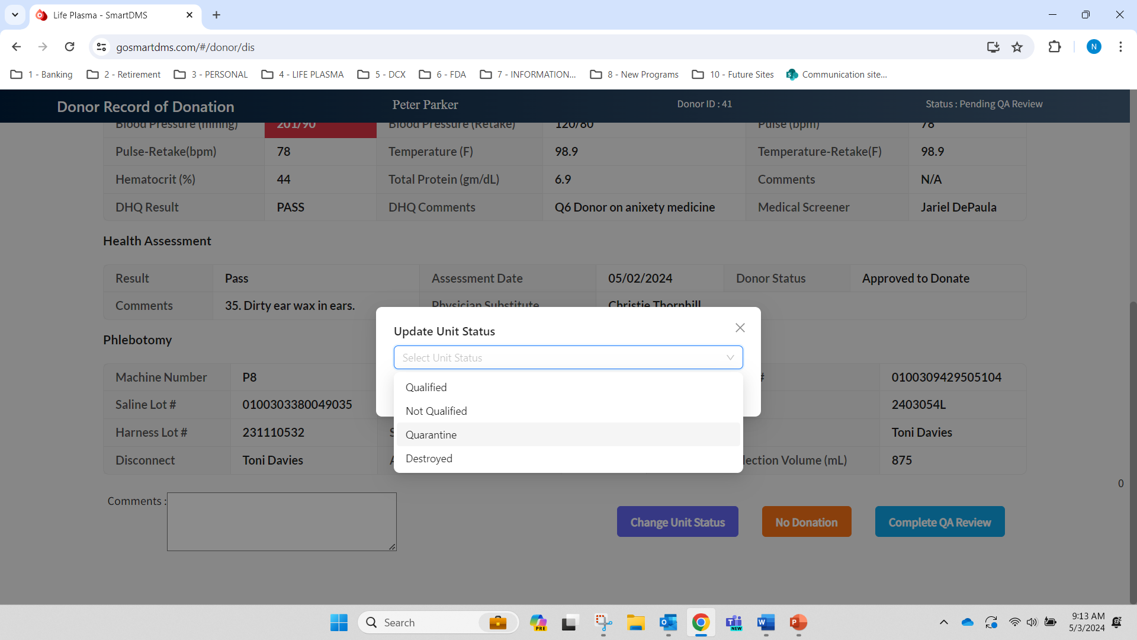Click inside the Comments text box
Image resolution: width=1137 pixels, height=640 pixels.
coord(281,521)
